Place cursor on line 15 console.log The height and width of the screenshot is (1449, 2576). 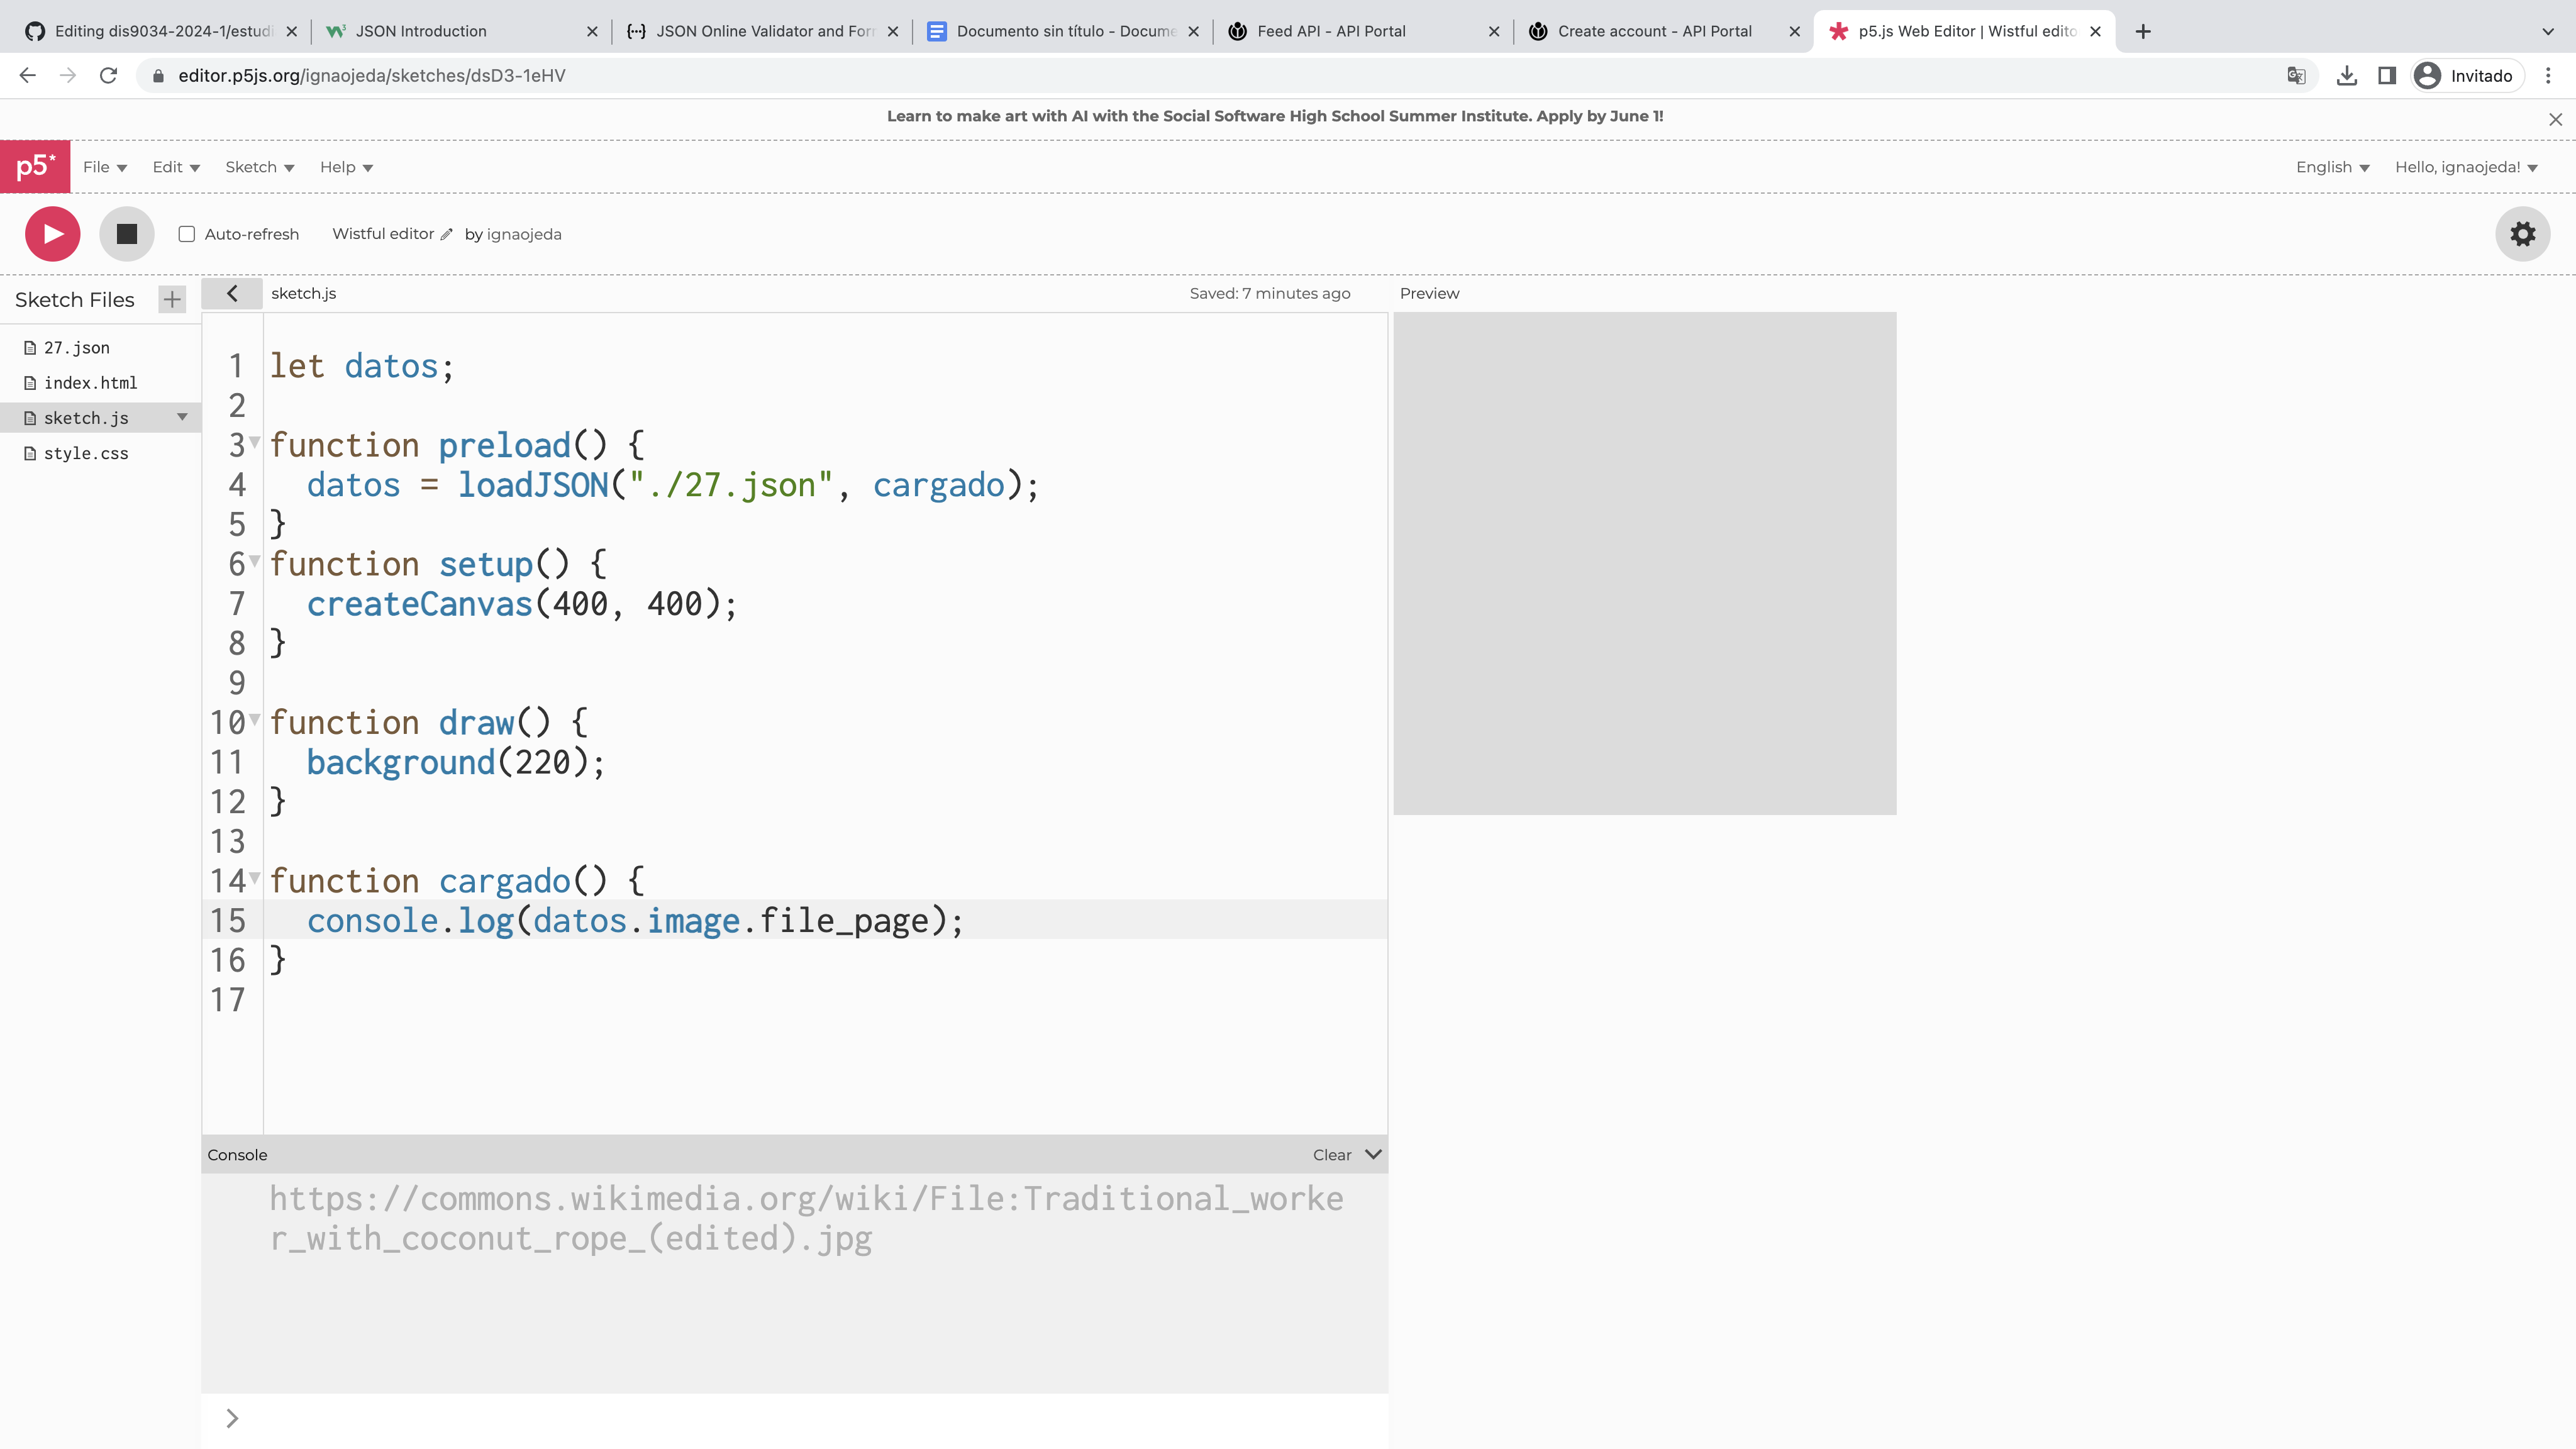[634, 920]
